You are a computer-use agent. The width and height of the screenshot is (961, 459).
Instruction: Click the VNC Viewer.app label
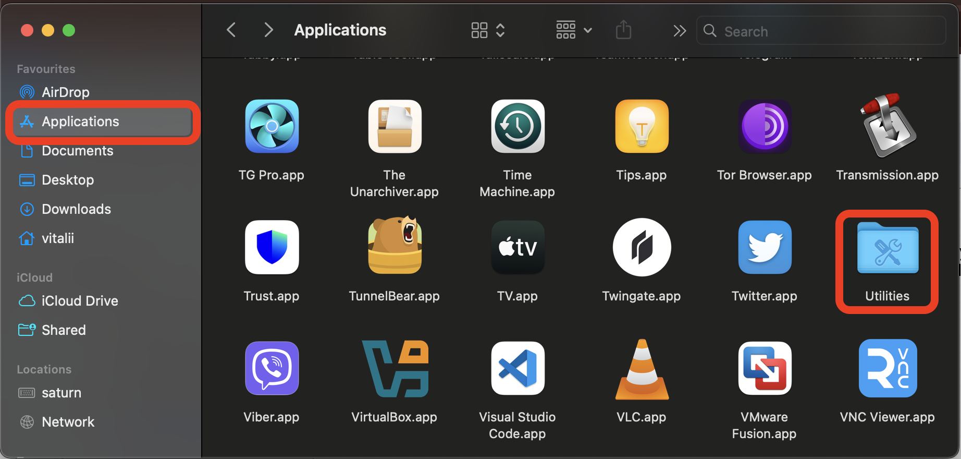pos(888,417)
